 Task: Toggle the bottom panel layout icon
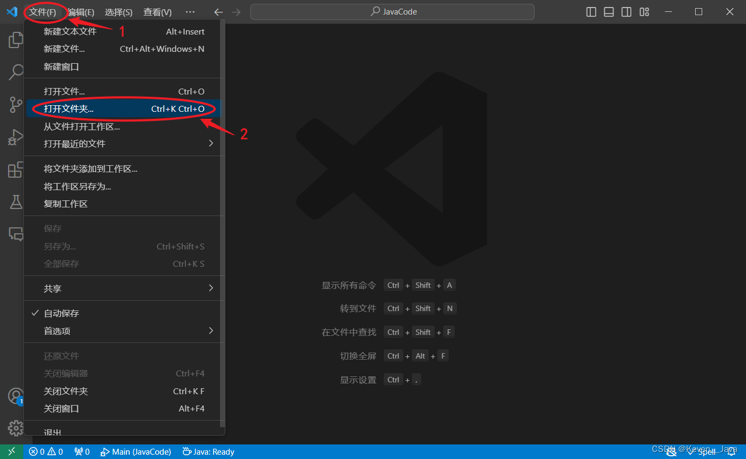click(609, 12)
